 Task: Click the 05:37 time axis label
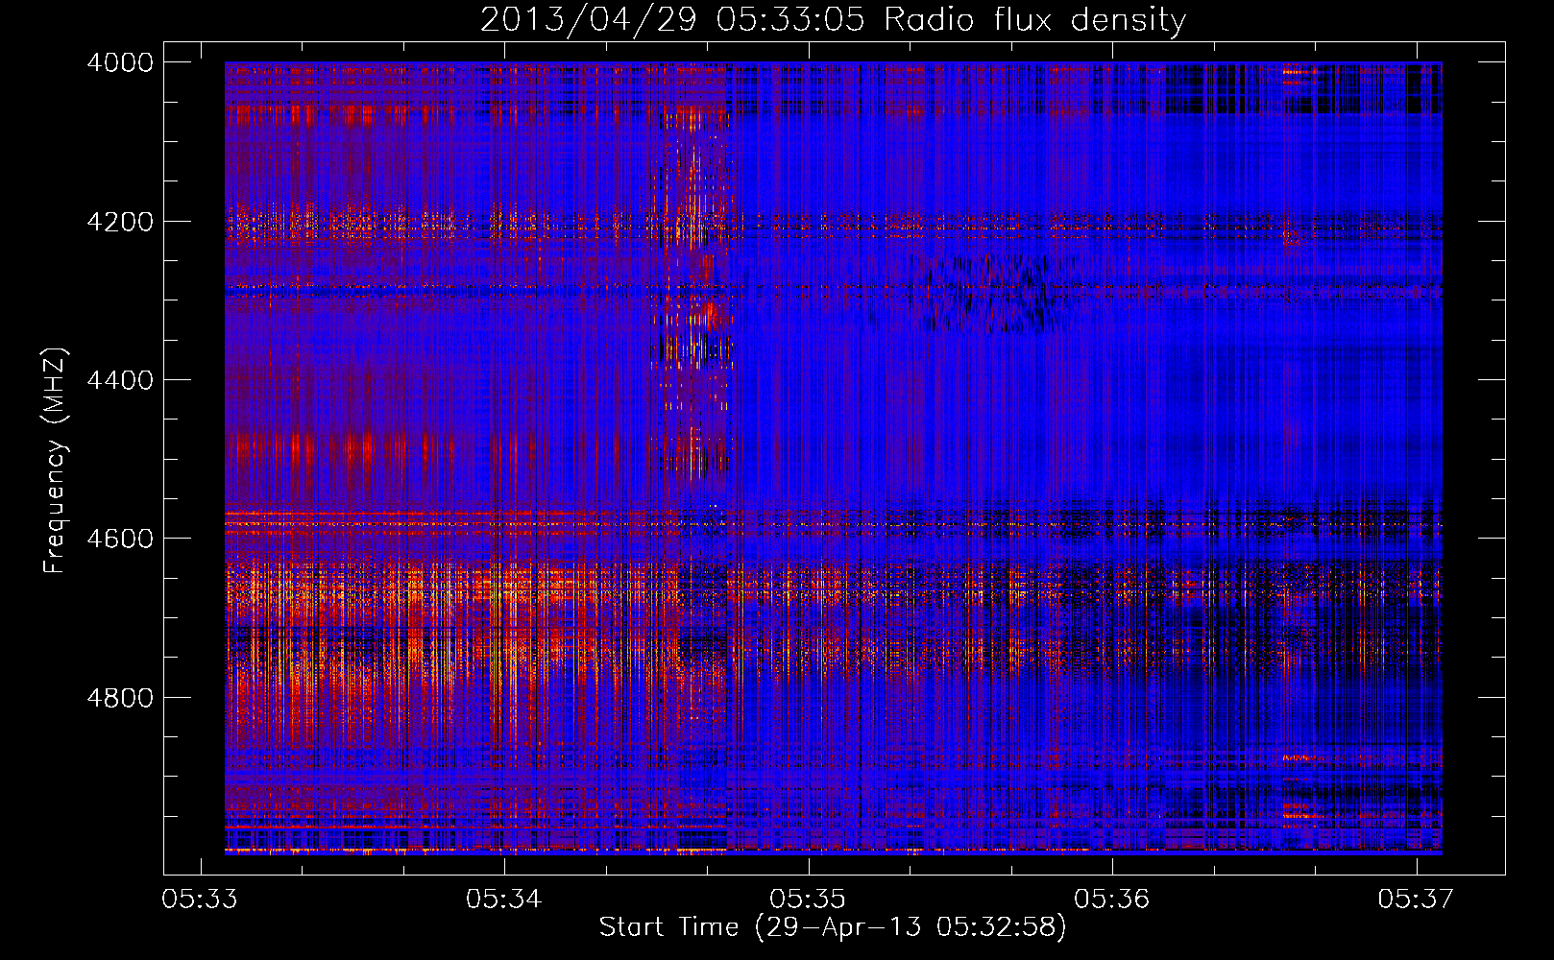pos(1416,900)
